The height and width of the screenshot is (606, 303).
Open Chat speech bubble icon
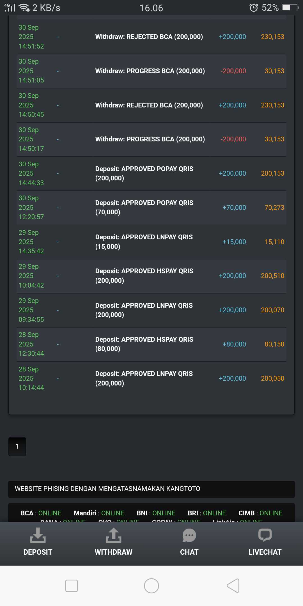point(189,535)
